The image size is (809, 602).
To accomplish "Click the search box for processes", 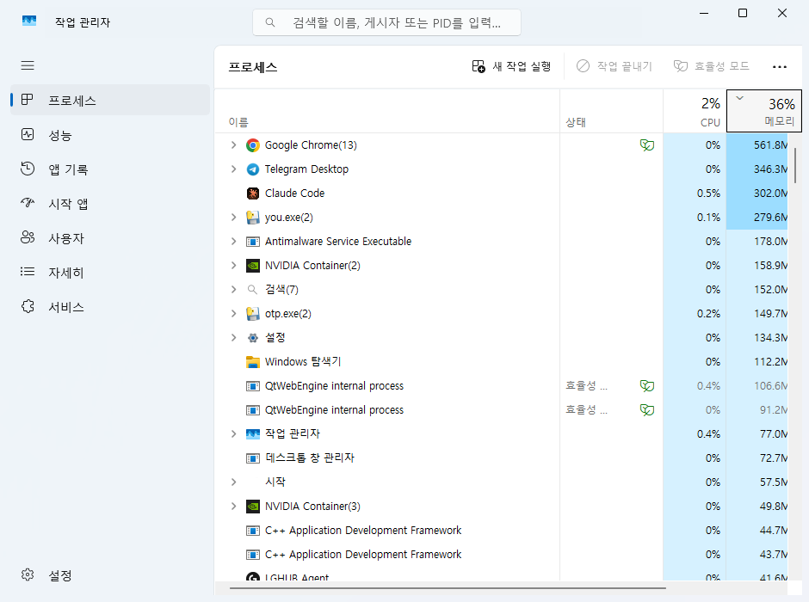I will pyautogui.click(x=386, y=22).
